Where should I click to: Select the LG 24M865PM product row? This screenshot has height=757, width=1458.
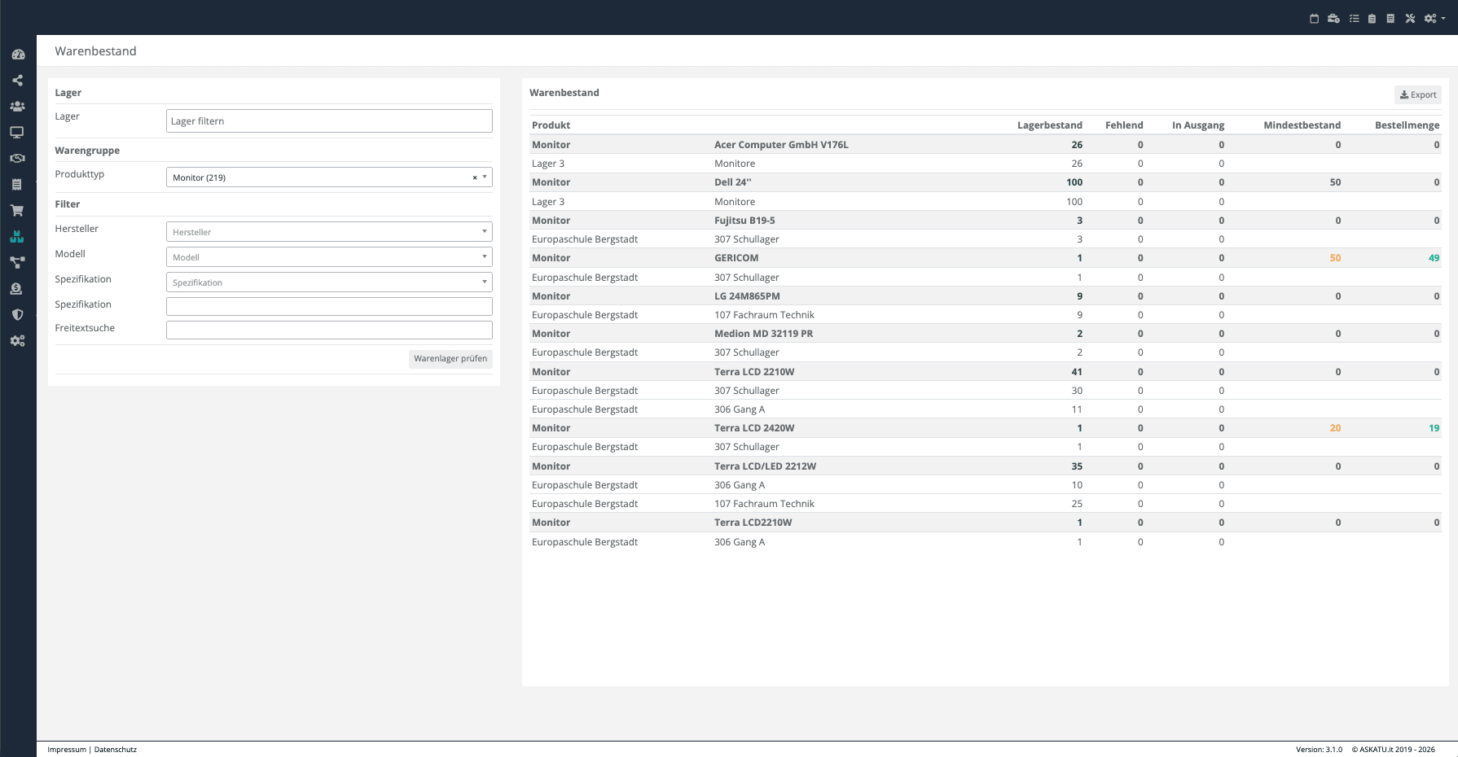pos(986,296)
